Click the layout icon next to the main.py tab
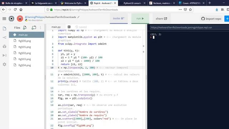229x129 pixels. tap(69, 27)
